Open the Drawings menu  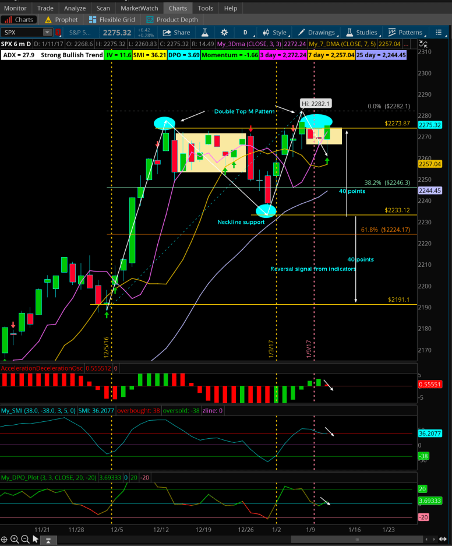point(317,33)
